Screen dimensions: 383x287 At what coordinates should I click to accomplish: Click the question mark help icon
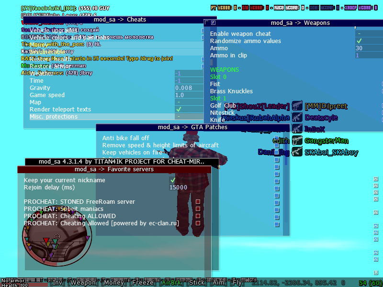(376, 273)
